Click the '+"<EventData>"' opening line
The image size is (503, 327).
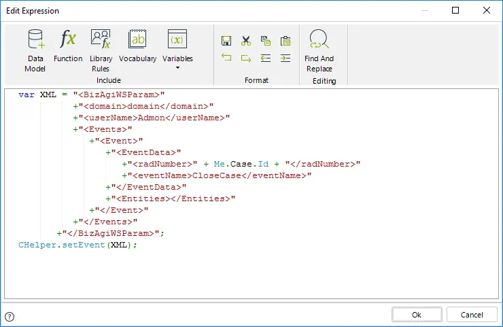tap(143, 152)
